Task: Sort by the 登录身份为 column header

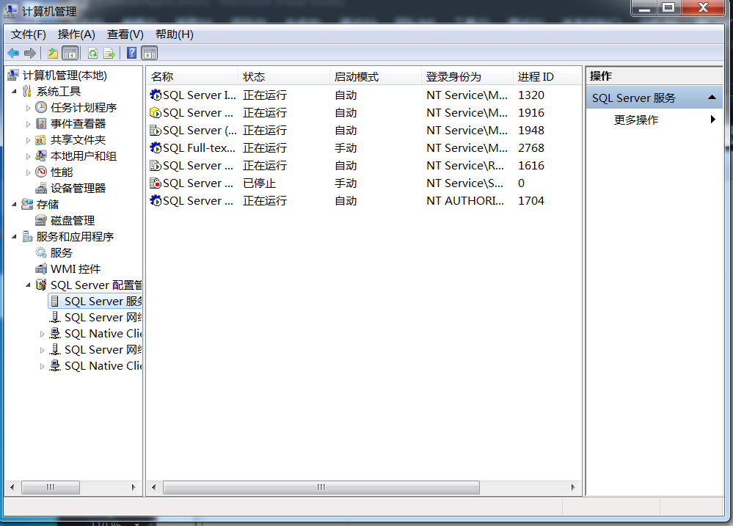Action: point(467,77)
